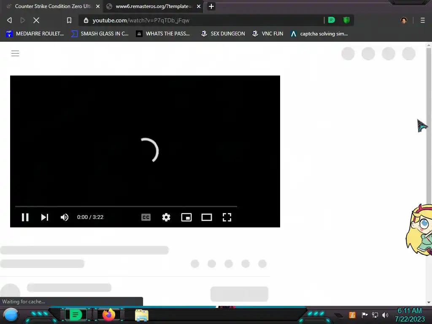Go back one page in browser
Screen dimensions: 432x324
pyautogui.click(x=9, y=20)
